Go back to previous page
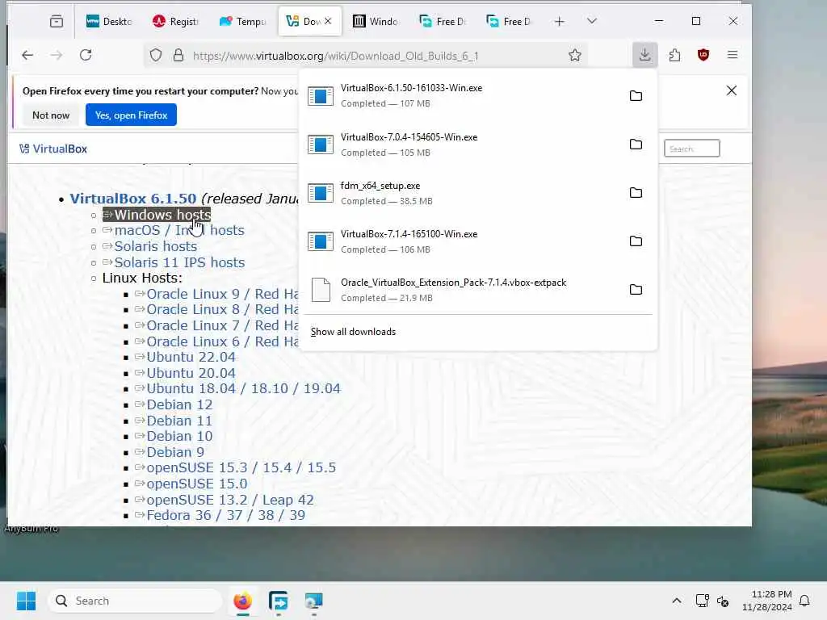 click(x=27, y=55)
